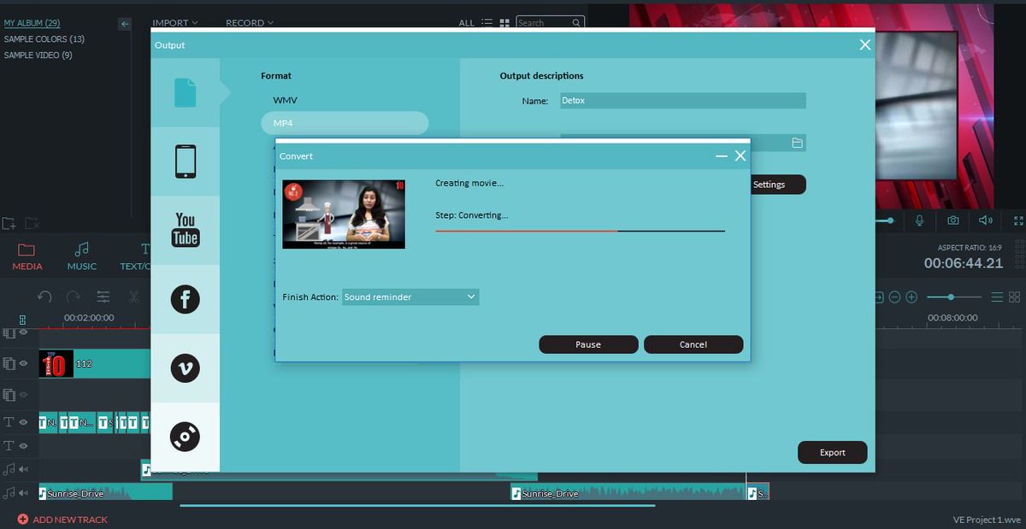Zoom out the timeline with minus icon
The height and width of the screenshot is (529, 1026).
(x=894, y=297)
